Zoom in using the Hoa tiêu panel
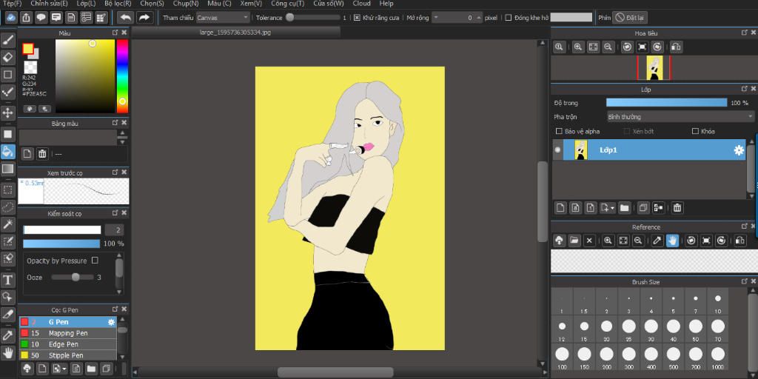Screen dimensions: 758x379 coord(577,47)
